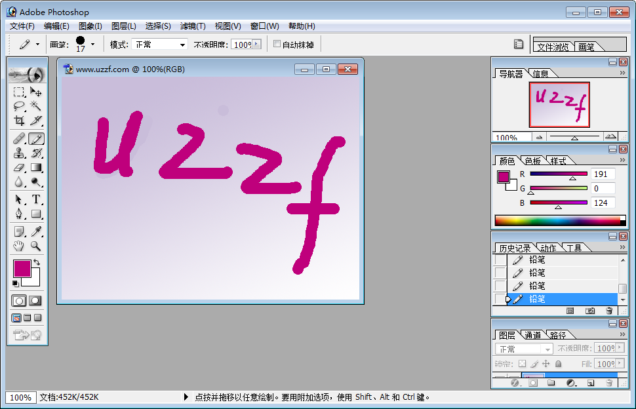Toggle lock transparent pixels in Layers panel

pyautogui.click(x=523, y=364)
